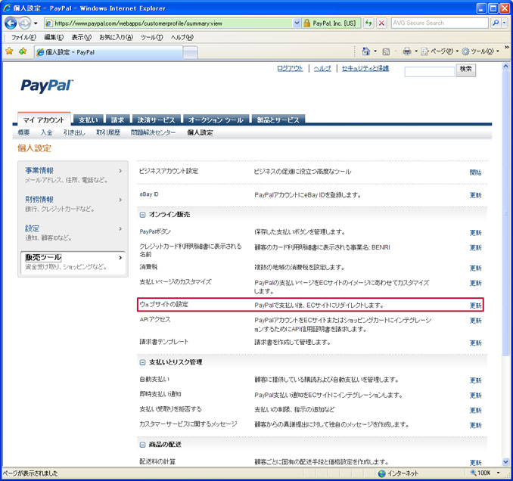
Task: Click the 入金 sub-navigation link
Action: (x=46, y=132)
